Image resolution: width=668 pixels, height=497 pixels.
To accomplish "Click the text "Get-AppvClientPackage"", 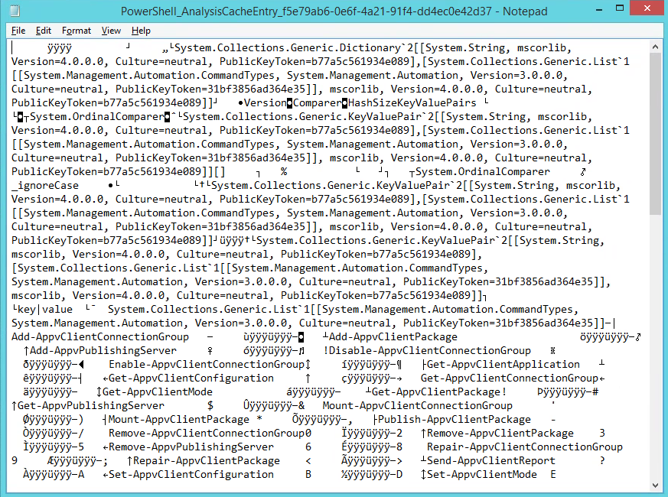I will [436, 391].
